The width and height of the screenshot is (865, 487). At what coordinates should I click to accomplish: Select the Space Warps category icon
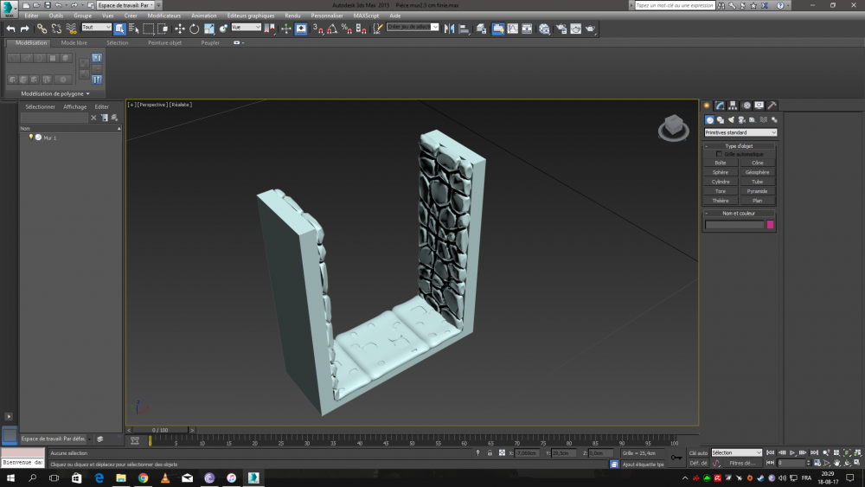point(764,119)
